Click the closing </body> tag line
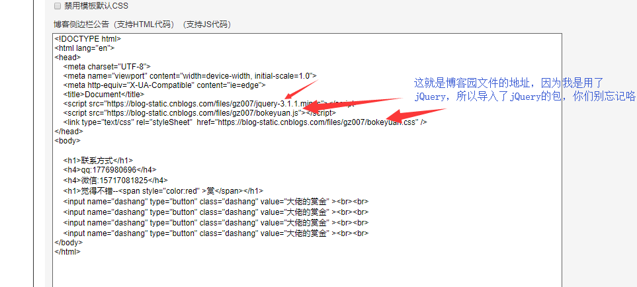Image resolution: width=637 pixels, height=287 pixels. pyautogui.click(x=69, y=242)
